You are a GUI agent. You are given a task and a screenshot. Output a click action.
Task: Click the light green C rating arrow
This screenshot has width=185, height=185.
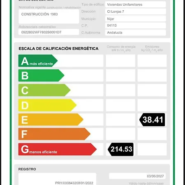click(x=44, y=90)
